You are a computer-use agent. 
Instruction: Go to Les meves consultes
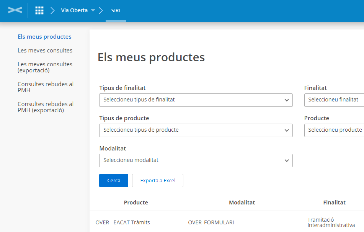(45, 51)
